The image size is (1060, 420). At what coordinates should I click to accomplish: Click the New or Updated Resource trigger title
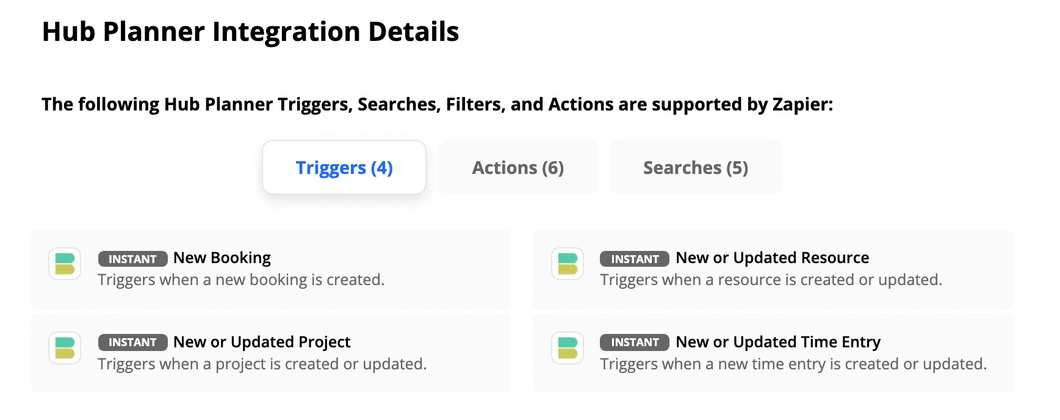pos(773,257)
